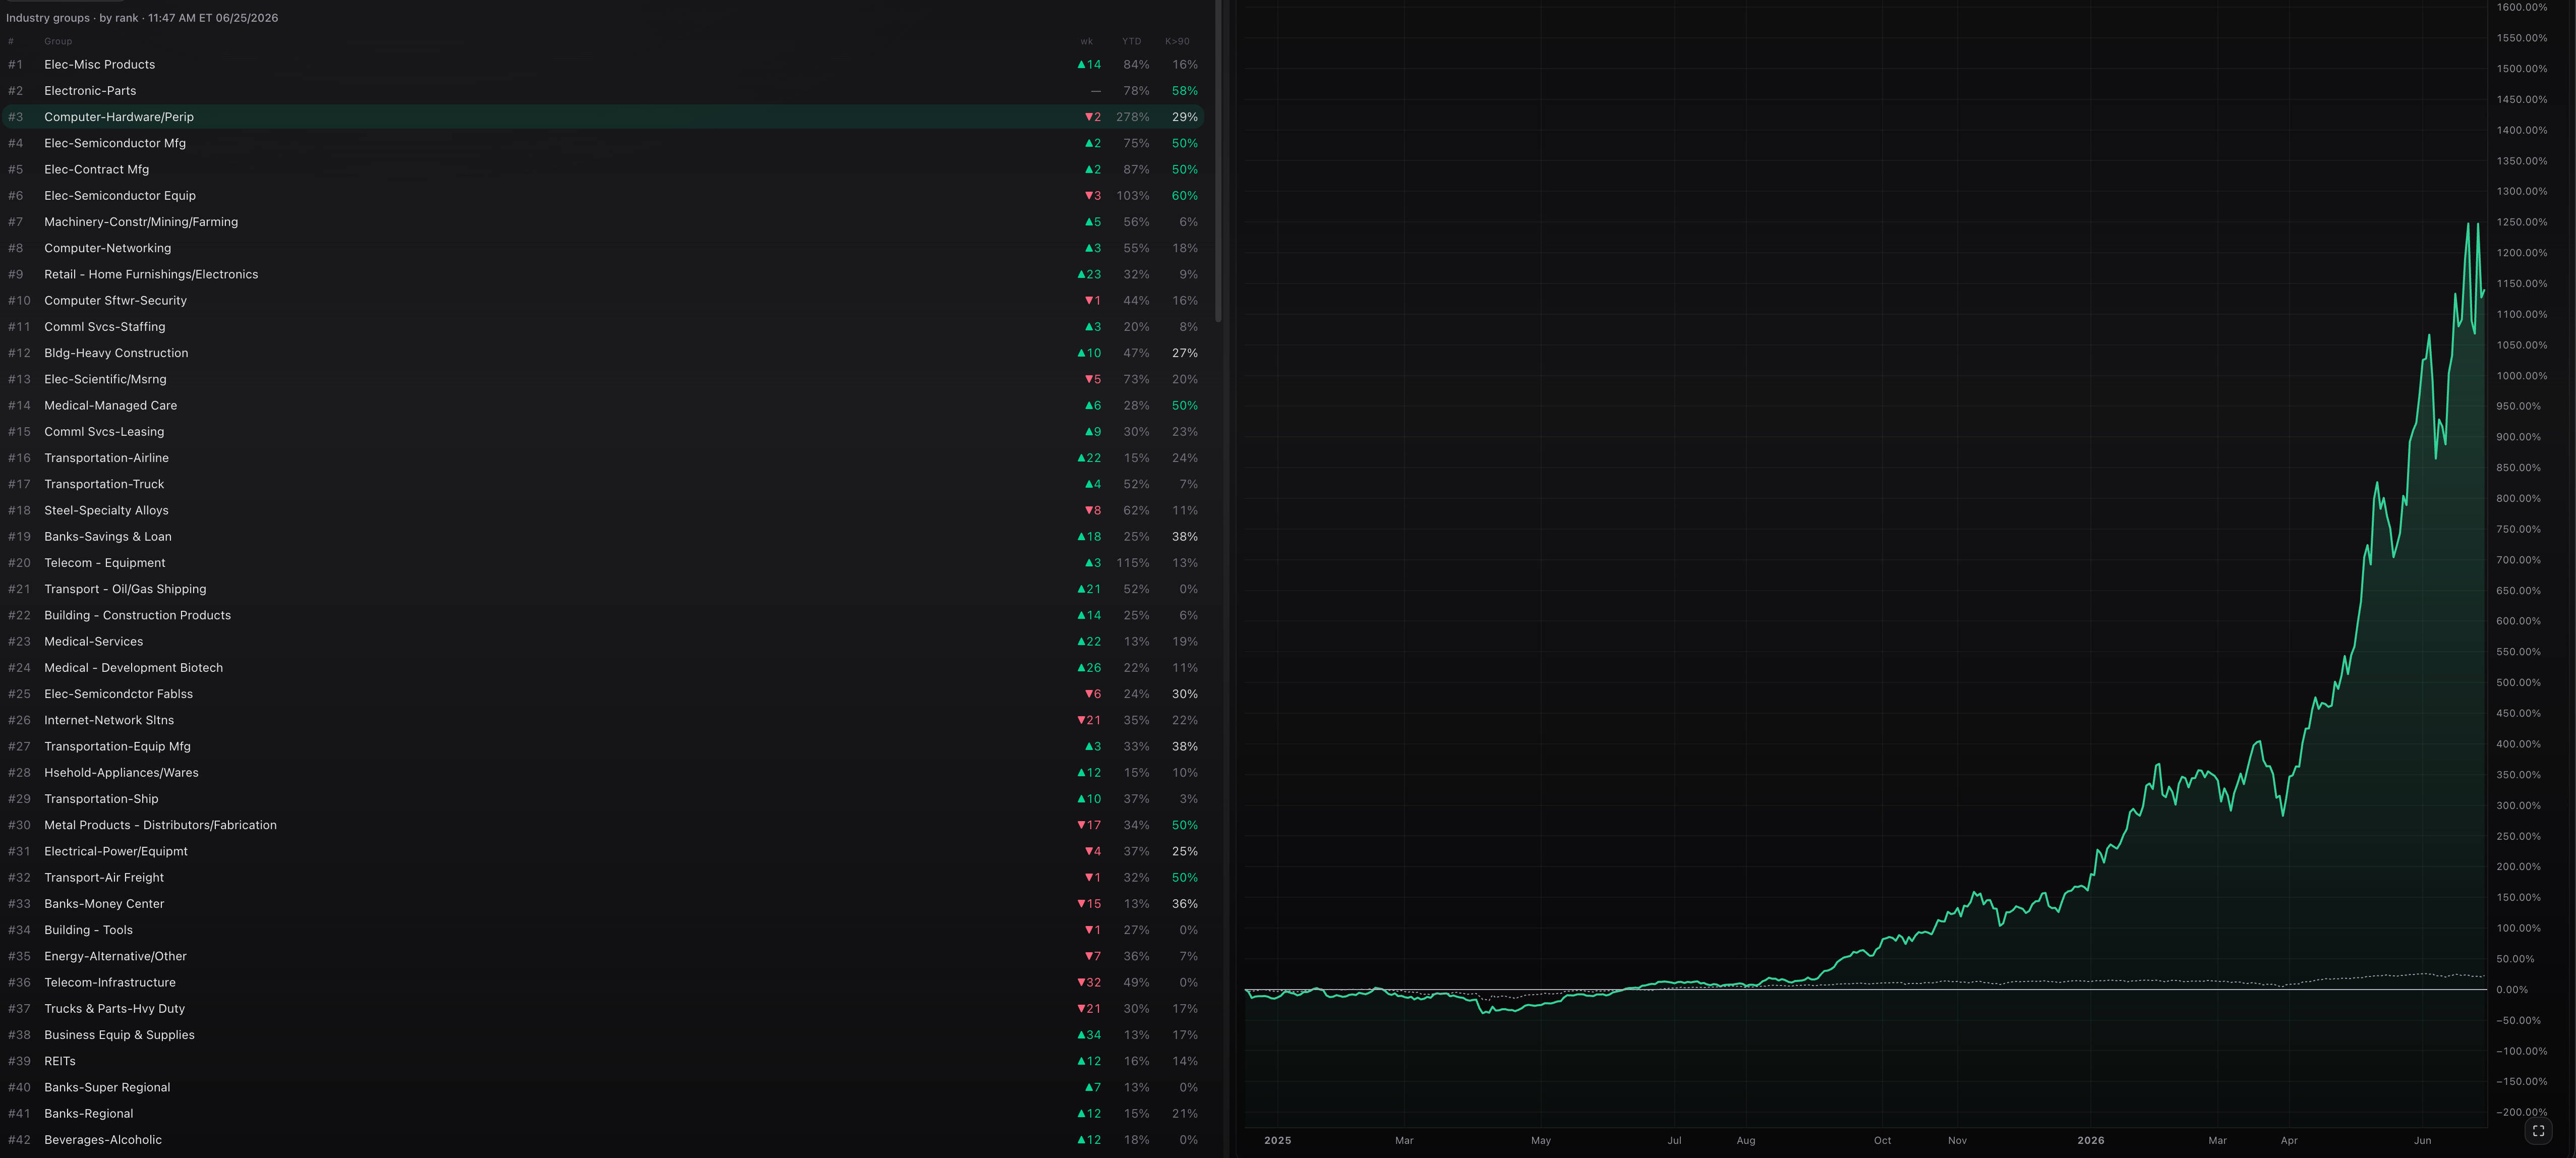Viewport: 2576px width, 1158px height.
Task: Click the 278% YTD value
Action: (1133, 117)
